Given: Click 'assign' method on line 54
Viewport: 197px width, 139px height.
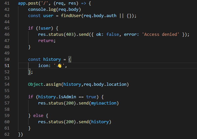Looking at the screenshot, I should pyautogui.click(x=53, y=84).
